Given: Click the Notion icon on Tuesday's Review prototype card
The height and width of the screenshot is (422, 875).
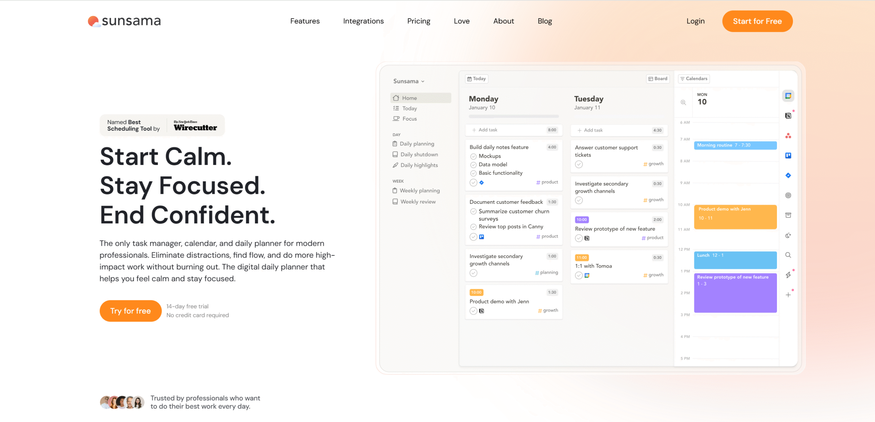Looking at the screenshot, I should point(587,238).
